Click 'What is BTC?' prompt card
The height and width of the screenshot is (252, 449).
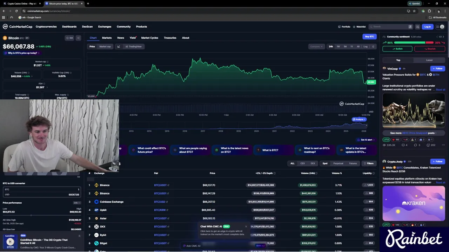click(x=273, y=150)
